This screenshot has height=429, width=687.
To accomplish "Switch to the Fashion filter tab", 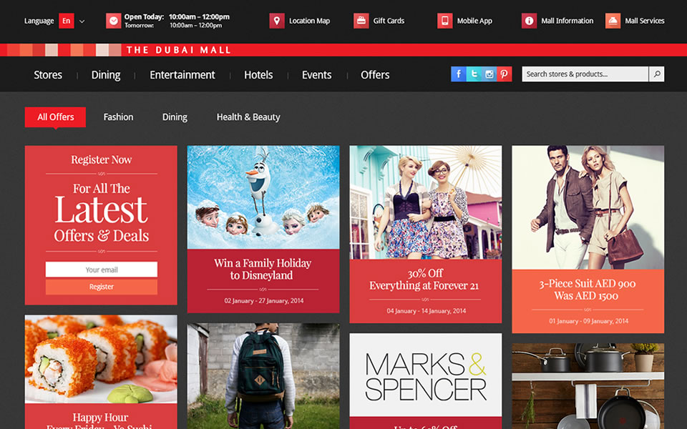I will click(x=118, y=117).
